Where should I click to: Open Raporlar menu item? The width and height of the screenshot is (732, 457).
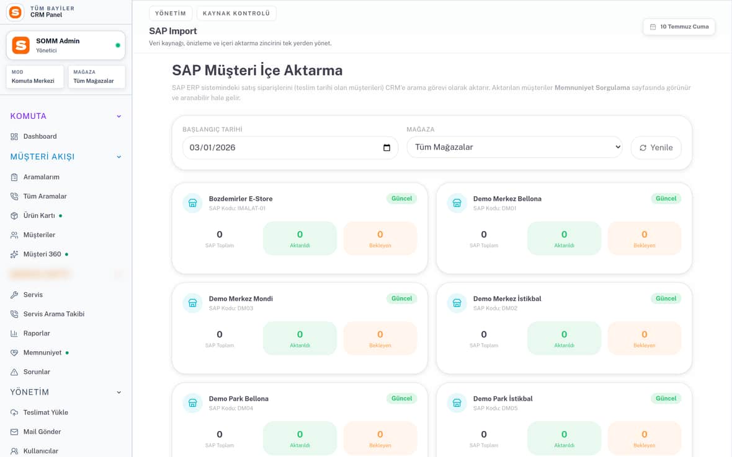[65, 334]
